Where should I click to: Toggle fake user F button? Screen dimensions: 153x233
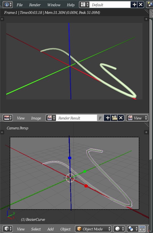(100, 118)
